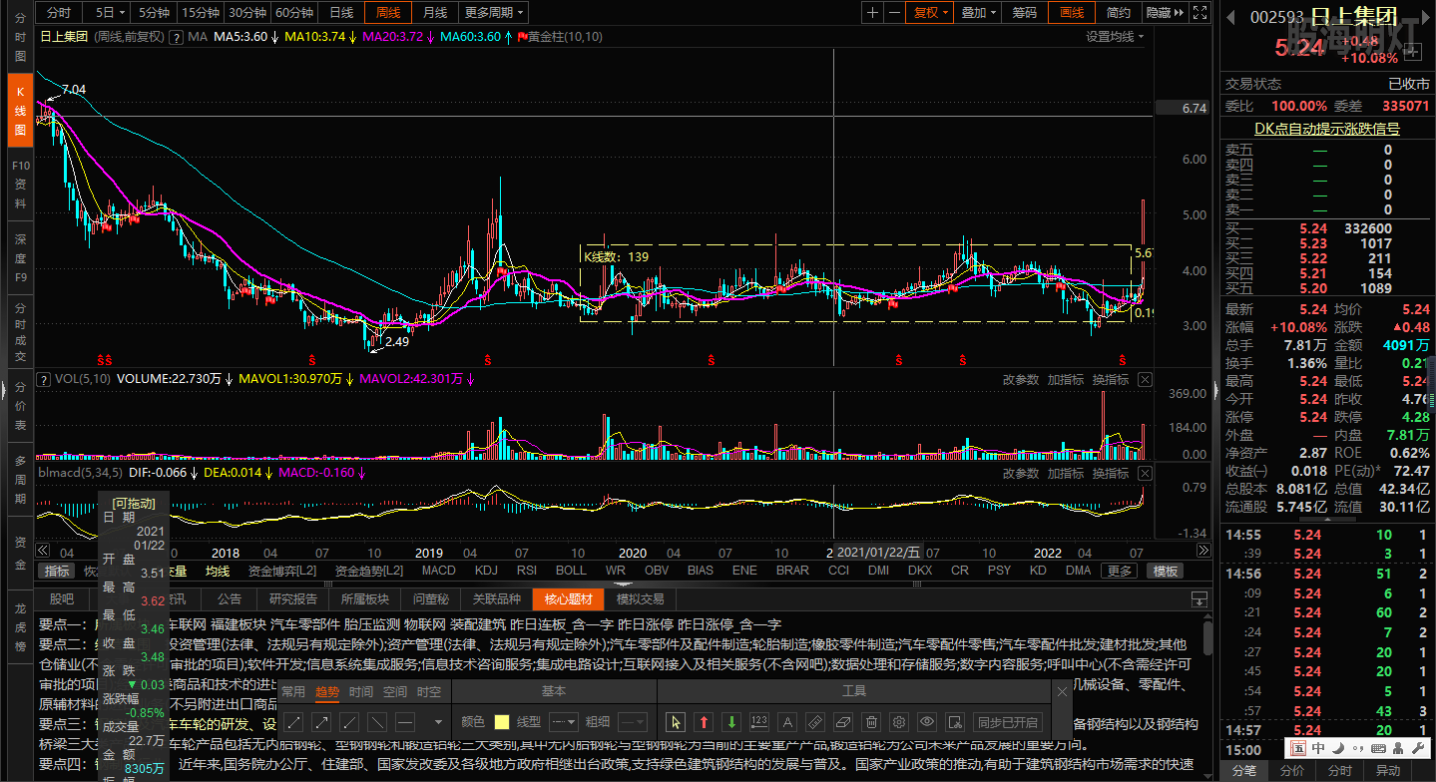
Task: Close the drawing tools panel
Action: (1062, 691)
